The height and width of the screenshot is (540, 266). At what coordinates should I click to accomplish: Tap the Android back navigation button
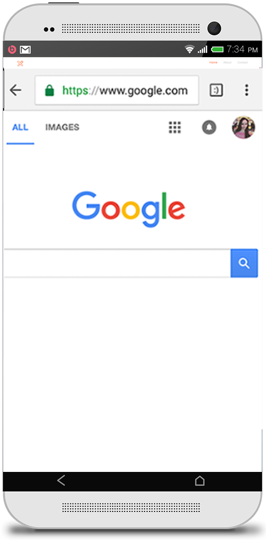tap(61, 480)
